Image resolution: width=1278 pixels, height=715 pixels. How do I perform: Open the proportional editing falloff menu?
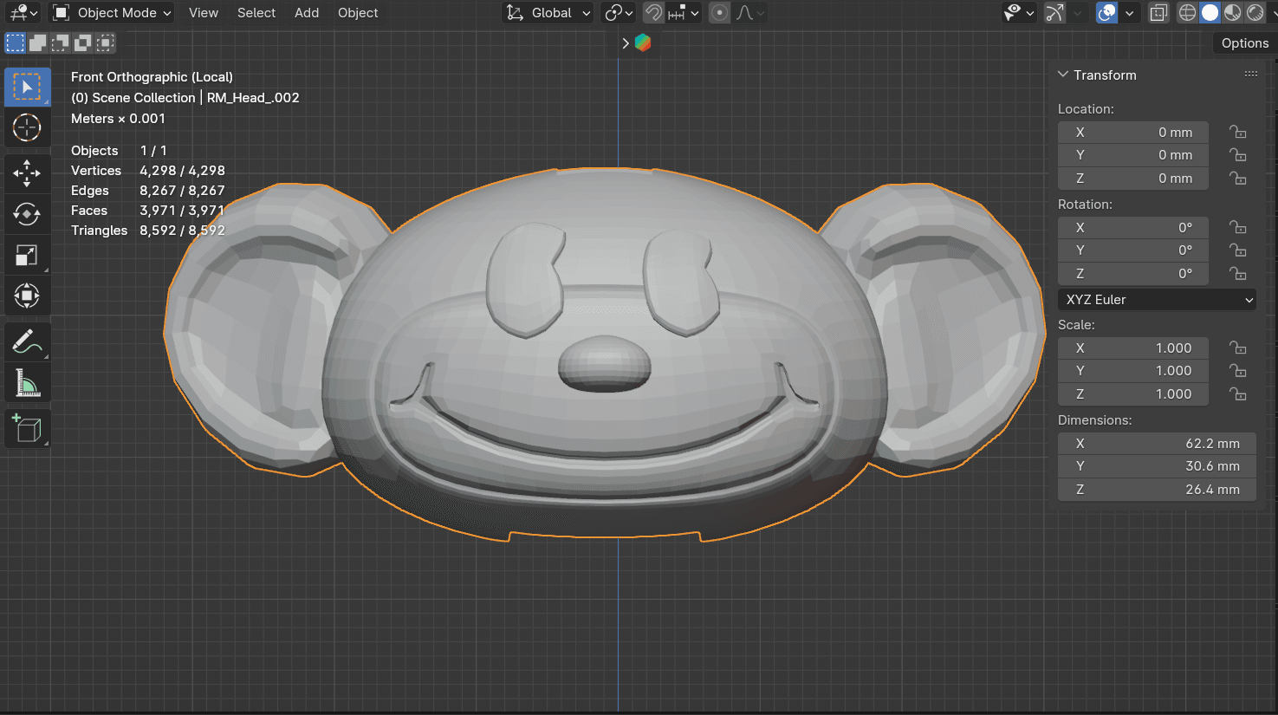pos(749,13)
